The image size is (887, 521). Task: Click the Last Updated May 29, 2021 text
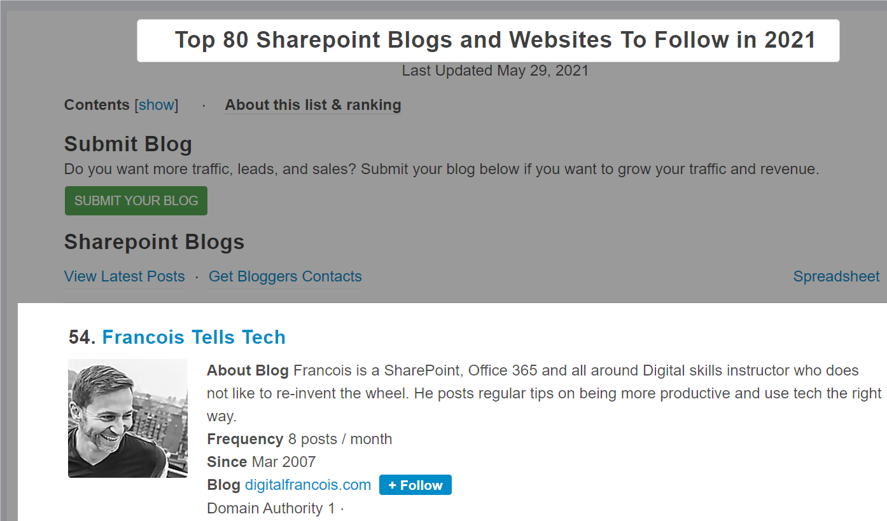(x=495, y=71)
